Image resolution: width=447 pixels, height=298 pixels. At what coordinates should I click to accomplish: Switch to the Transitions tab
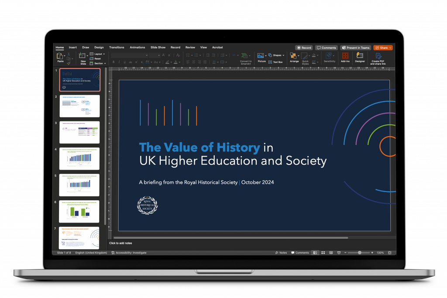[117, 47]
